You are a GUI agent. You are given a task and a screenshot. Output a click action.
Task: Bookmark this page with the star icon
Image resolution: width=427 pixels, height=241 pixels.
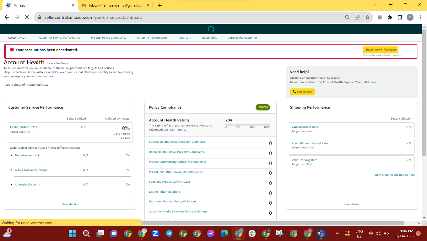[x=367, y=17]
